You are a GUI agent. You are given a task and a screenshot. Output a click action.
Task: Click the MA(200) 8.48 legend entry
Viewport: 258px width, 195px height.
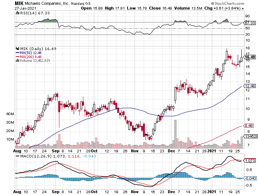29,57
